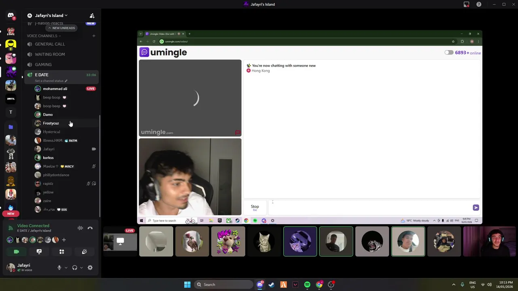Collapse the Voice Channels category
518x291 pixels.
coord(44,36)
